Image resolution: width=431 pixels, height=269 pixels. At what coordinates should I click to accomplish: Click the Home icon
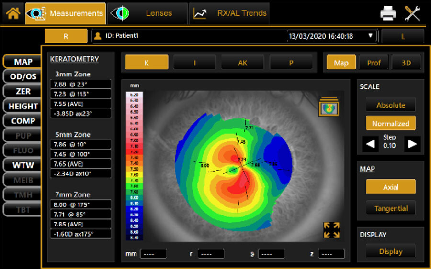click(x=13, y=13)
